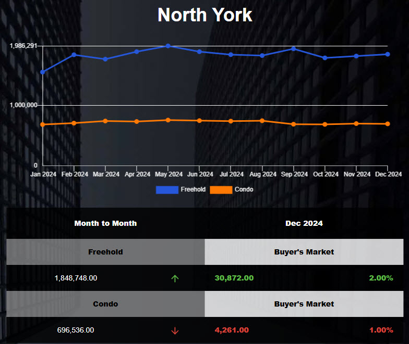This screenshot has width=409, height=344.
Task: Click the red down arrow in Condo row
Action: (175, 330)
